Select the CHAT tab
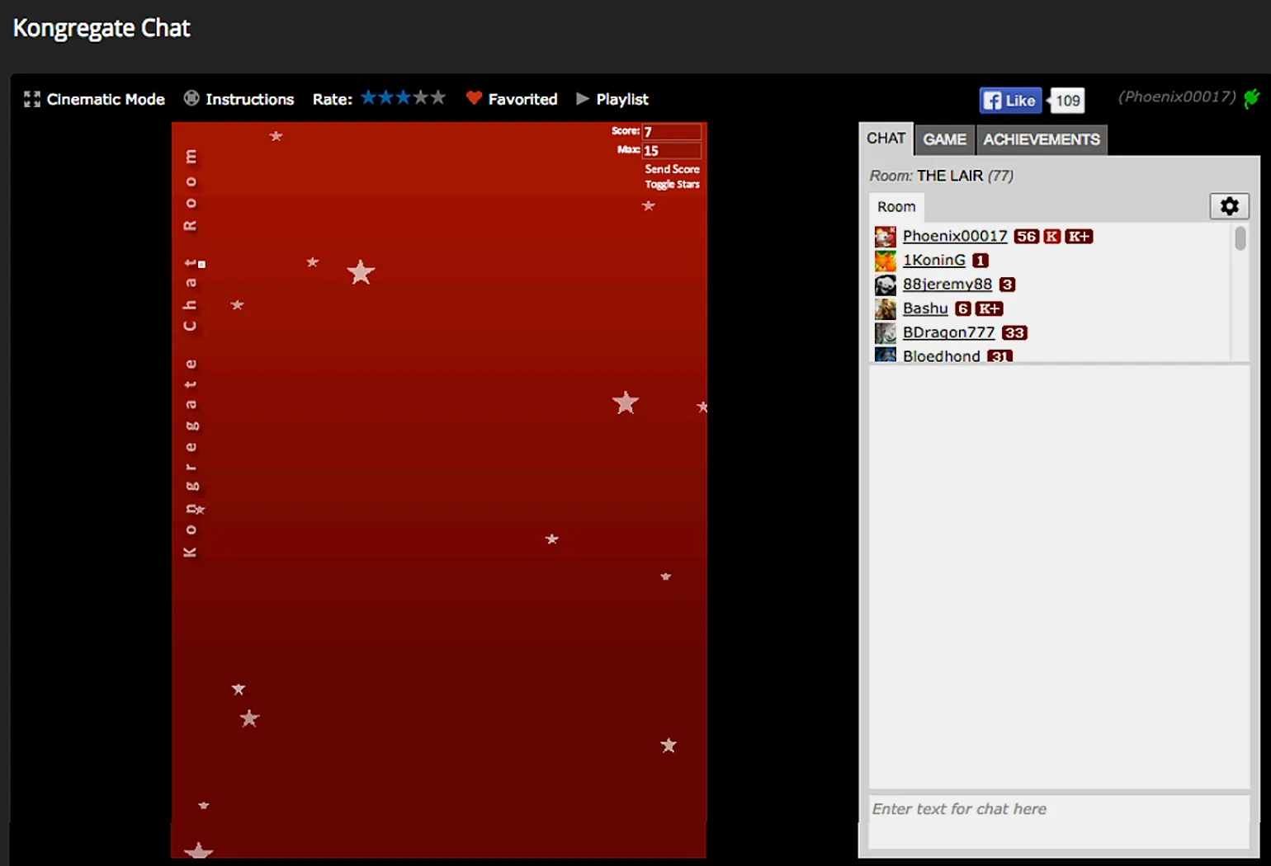 pyautogui.click(x=886, y=139)
